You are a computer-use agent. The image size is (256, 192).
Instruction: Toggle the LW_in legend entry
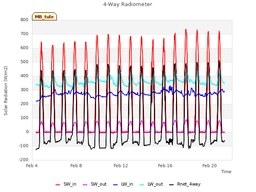(x=123, y=184)
